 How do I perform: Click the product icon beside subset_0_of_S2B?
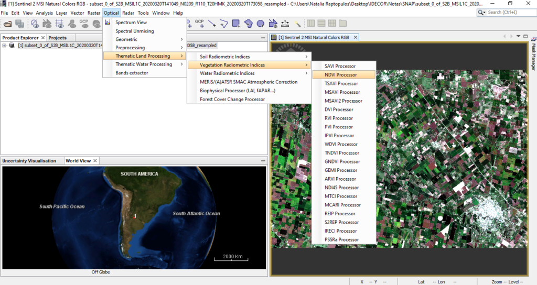[x=12, y=45]
